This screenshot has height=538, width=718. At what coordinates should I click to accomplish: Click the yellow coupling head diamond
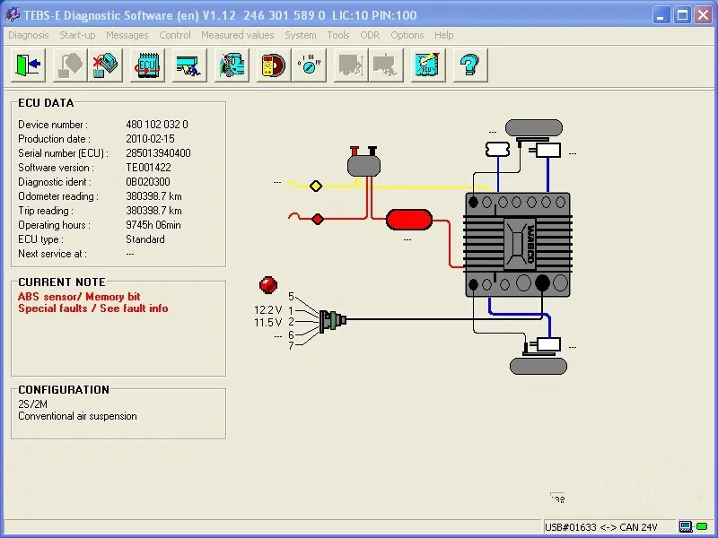316,186
